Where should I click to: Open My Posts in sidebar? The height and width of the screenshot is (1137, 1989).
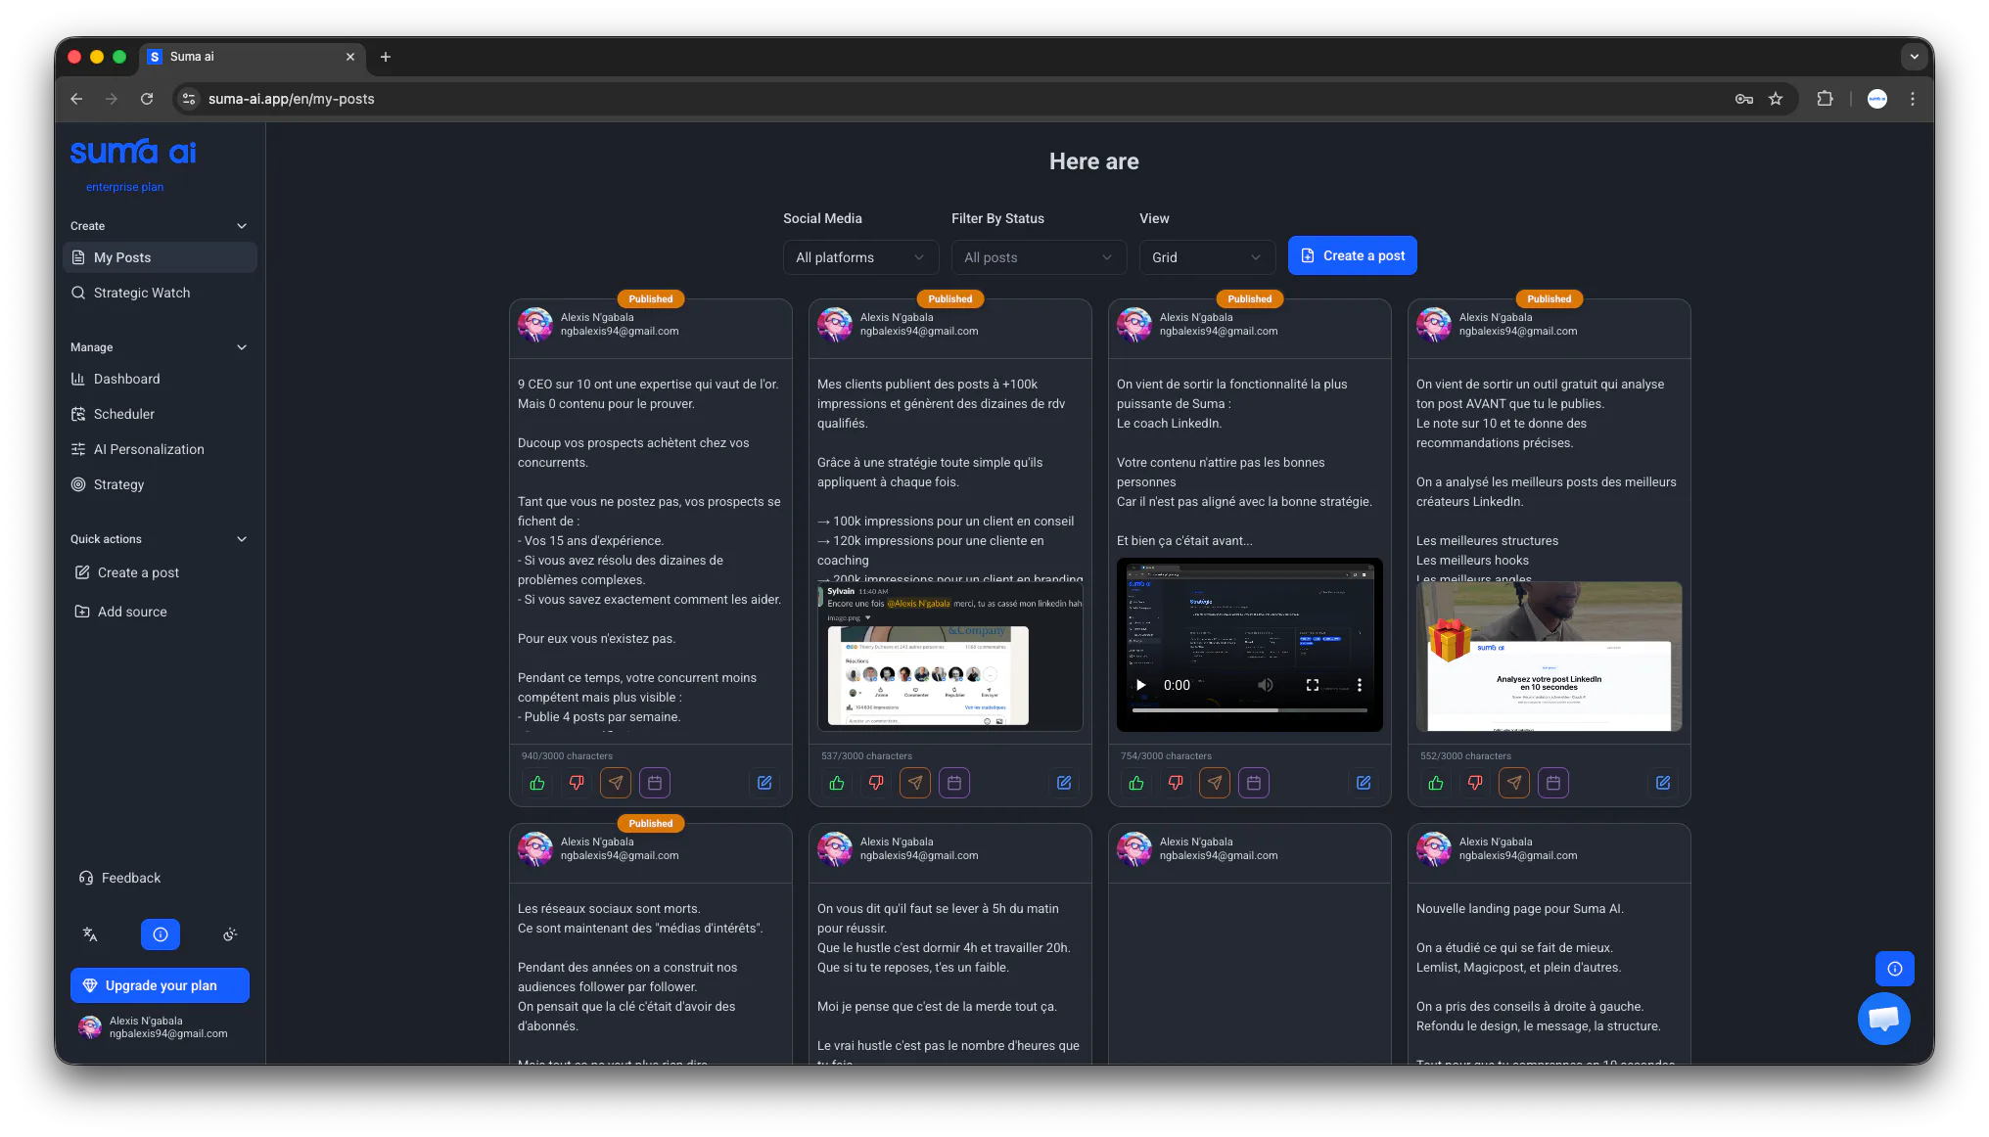pos(160,257)
